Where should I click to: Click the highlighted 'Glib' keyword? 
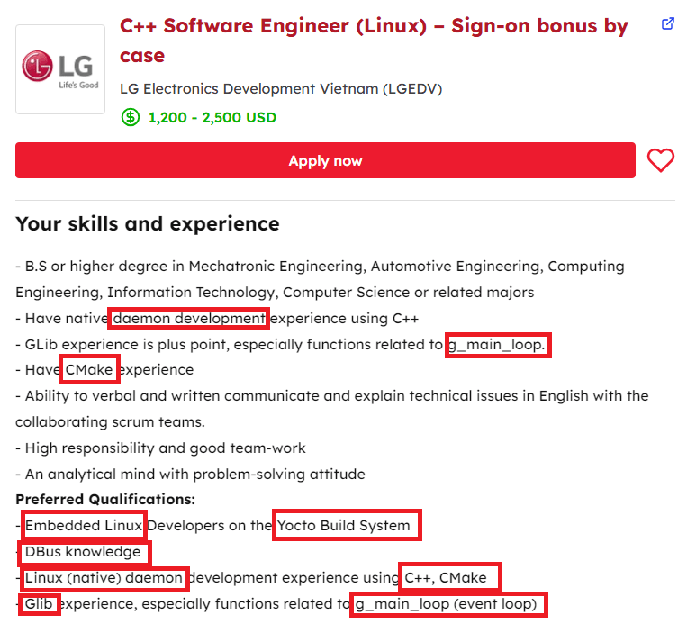39,604
